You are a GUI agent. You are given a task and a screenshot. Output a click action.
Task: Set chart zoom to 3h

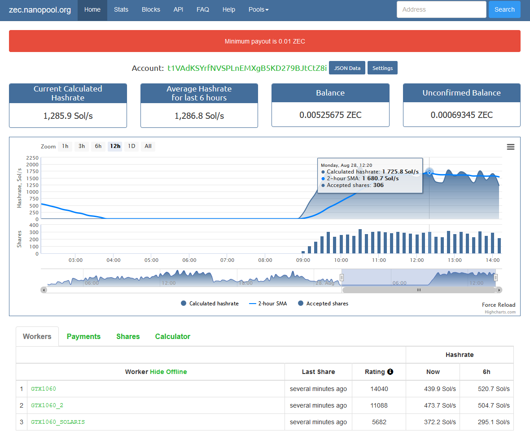tap(82, 146)
